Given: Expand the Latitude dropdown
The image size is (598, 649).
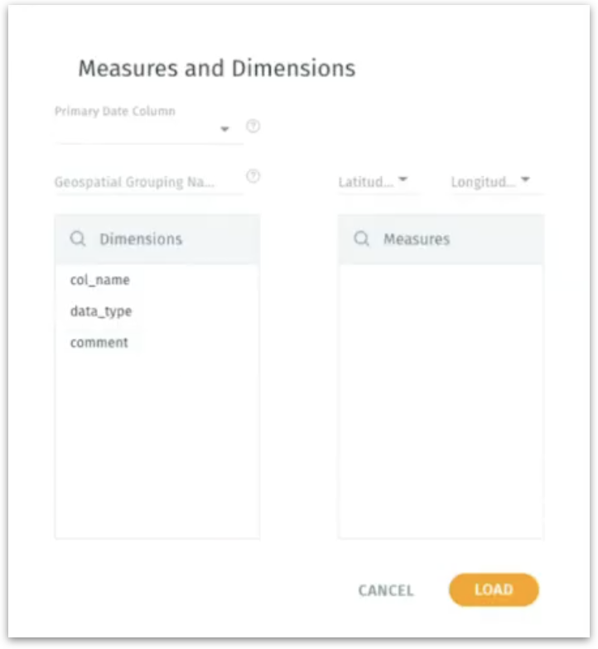Looking at the screenshot, I should point(403,180).
